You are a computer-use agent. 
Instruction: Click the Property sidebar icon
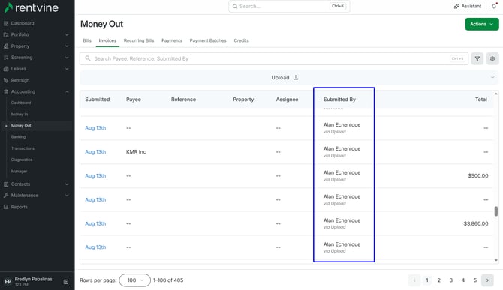[6, 46]
